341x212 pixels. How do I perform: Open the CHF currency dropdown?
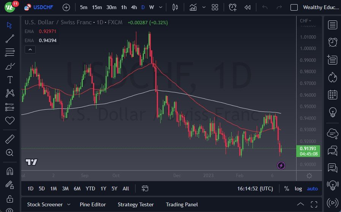[x=305, y=21]
